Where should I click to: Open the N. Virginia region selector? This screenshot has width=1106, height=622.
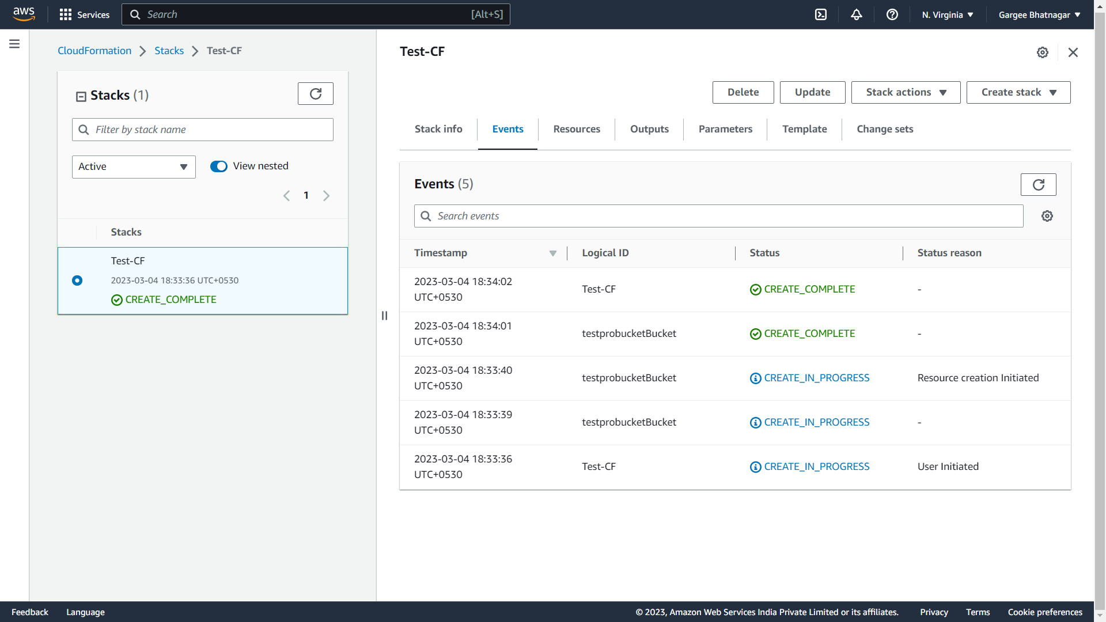pos(948,15)
